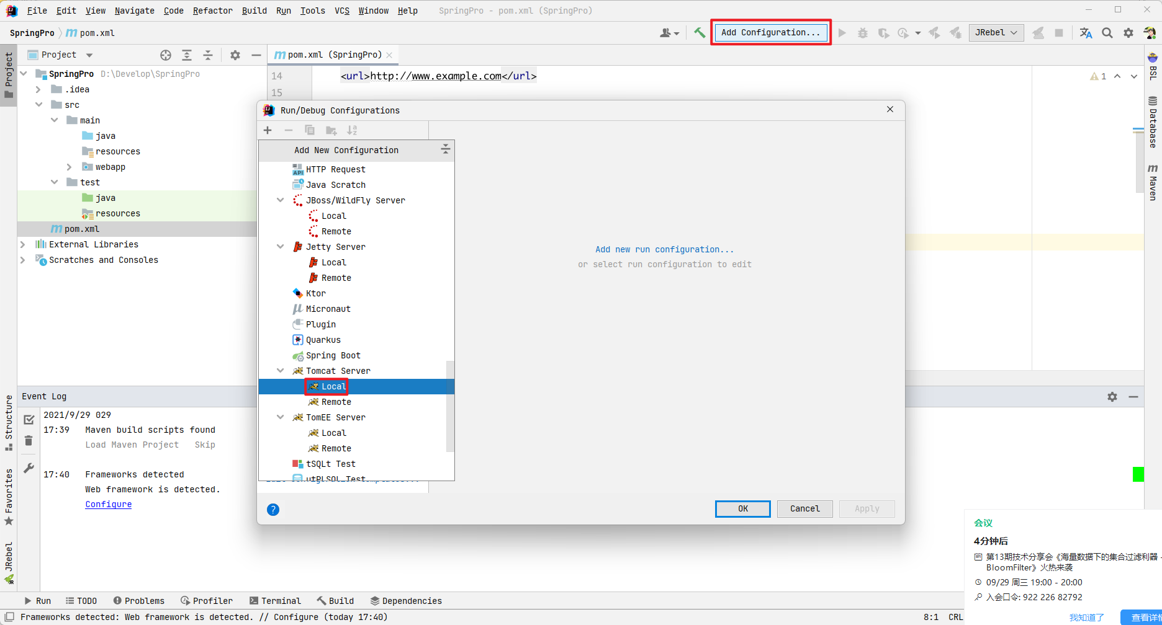Click the plus icon to add configuration
Viewport: 1162px width, 625px height.
268,130
